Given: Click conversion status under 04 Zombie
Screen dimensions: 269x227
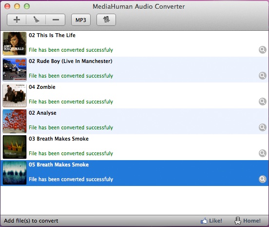Looking at the screenshot, I should click(x=71, y=102).
